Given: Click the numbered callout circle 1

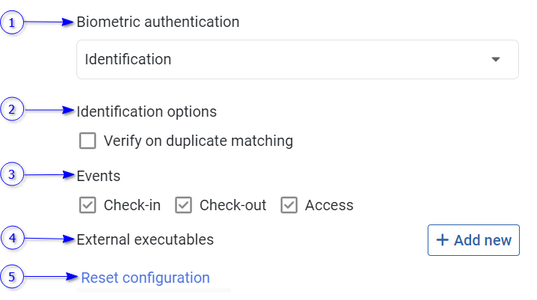Looking at the screenshot, I should (11, 22).
